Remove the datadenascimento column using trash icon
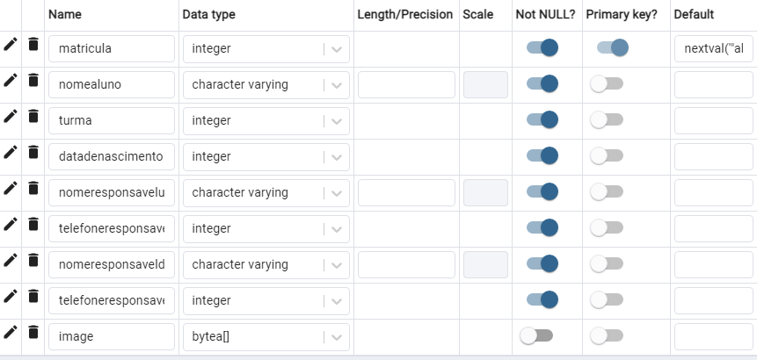 [x=33, y=152]
